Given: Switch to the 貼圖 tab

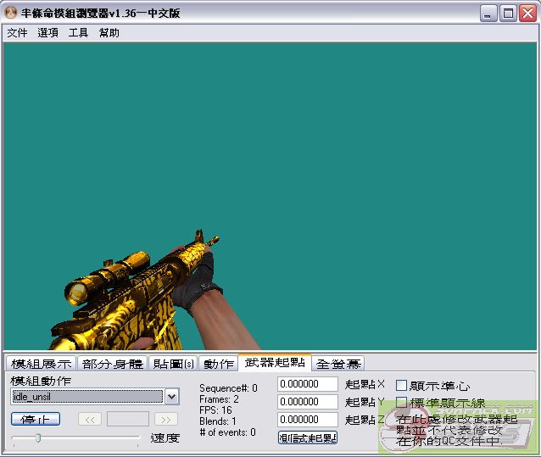Looking at the screenshot, I should pyautogui.click(x=173, y=364).
